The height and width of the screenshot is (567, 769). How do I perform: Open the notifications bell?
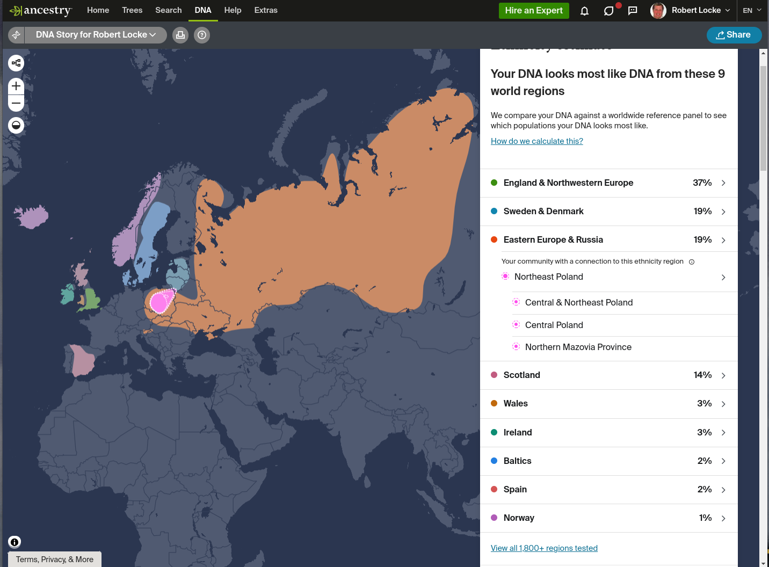(584, 10)
